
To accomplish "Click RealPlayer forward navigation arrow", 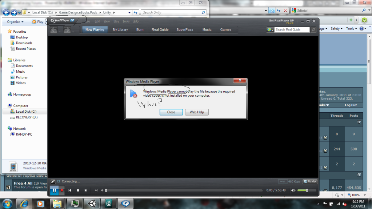I will 67,30.
